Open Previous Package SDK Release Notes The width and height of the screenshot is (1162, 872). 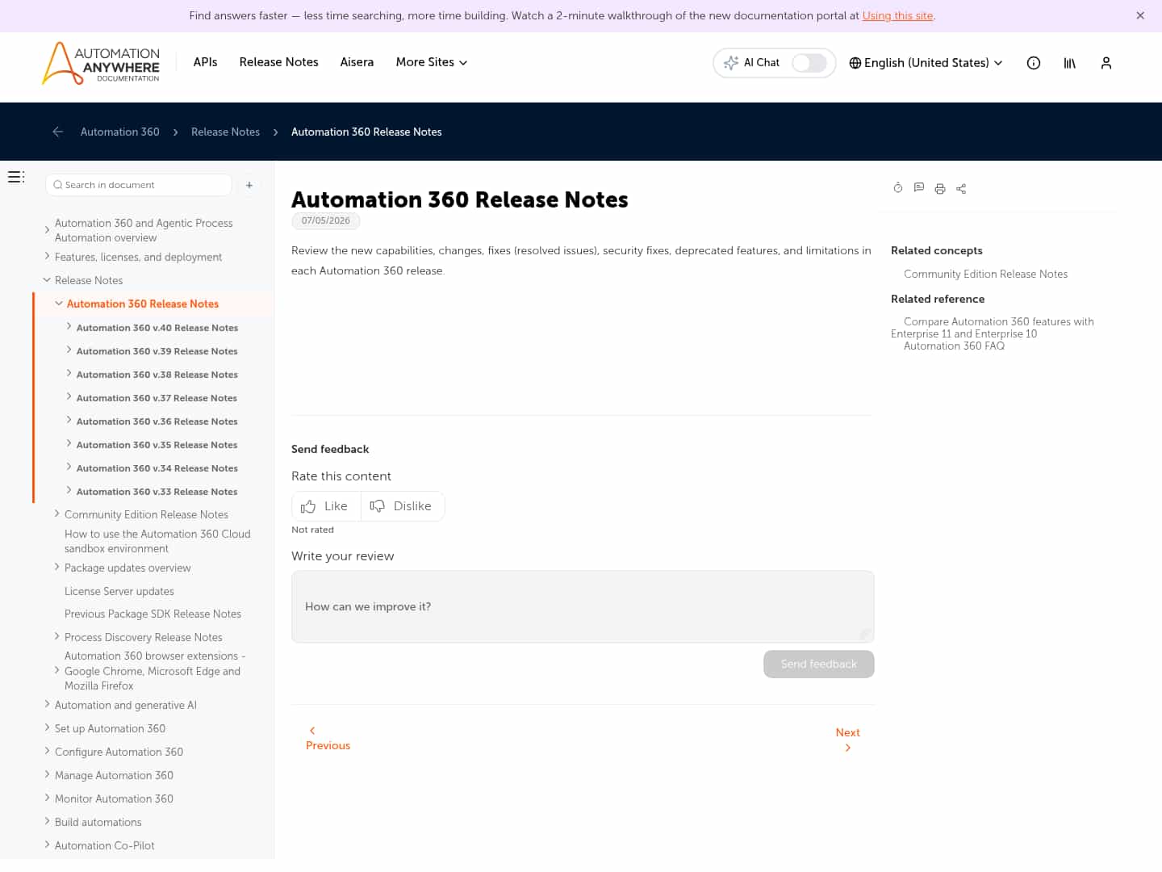(x=153, y=614)
